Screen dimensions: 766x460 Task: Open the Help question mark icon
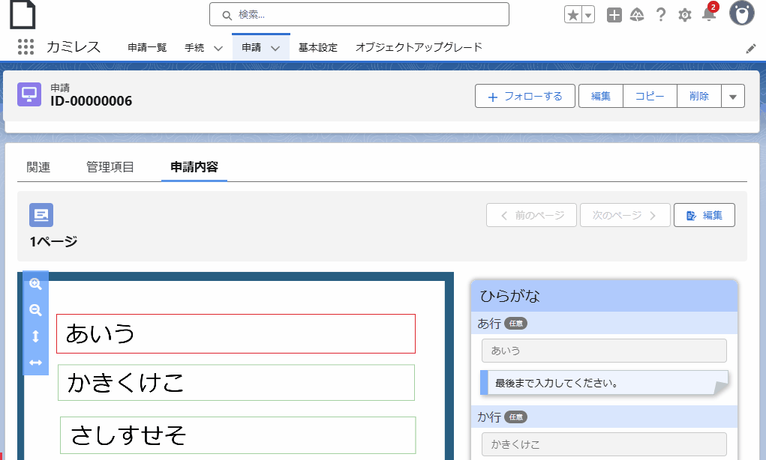[x=661, y=15]
